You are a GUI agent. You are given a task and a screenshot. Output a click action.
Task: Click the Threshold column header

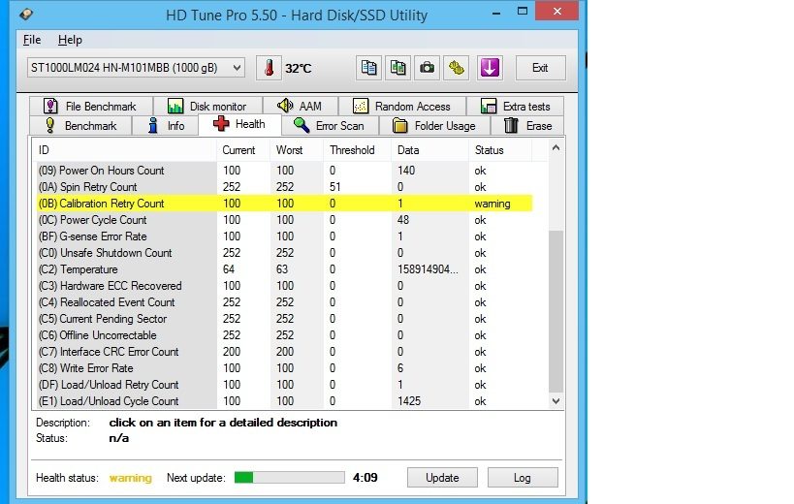point(357,150)
